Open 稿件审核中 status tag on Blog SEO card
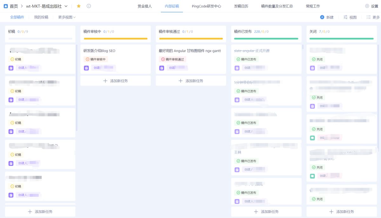 (96, 59)
